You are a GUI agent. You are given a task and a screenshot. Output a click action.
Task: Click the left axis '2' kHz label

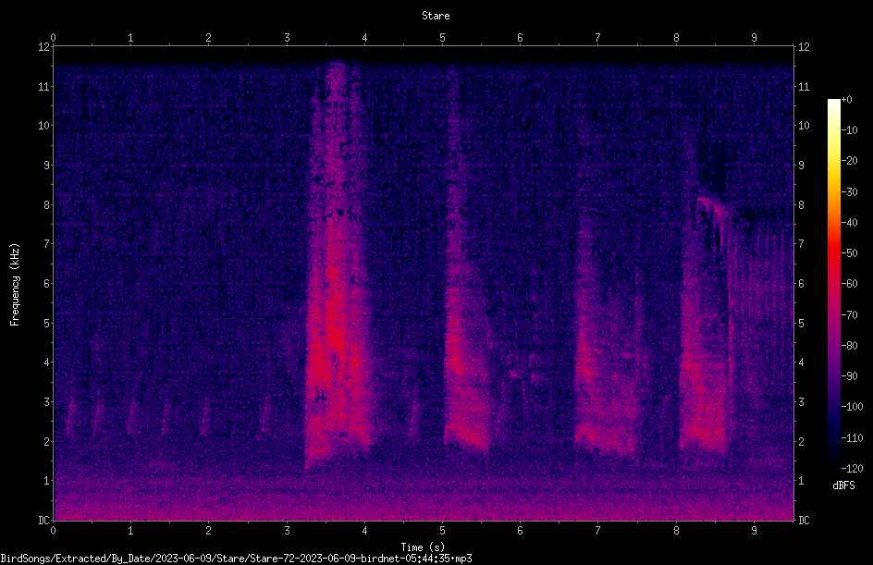pyautogui.click(x=46, y=441)
